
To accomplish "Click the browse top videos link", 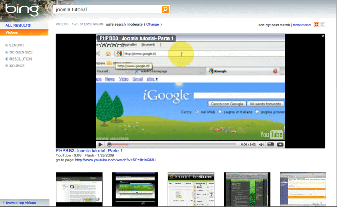I will click(21, 203).
